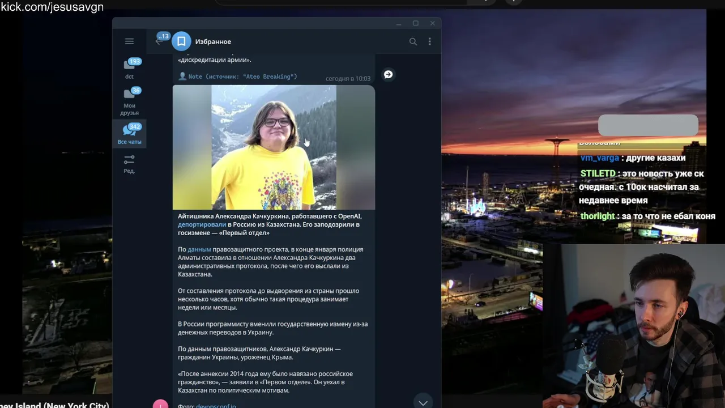Viewport: 725px width, 408px height.
Task: Open the Telegram hamburger menu
Action: [x=129, y=41]
